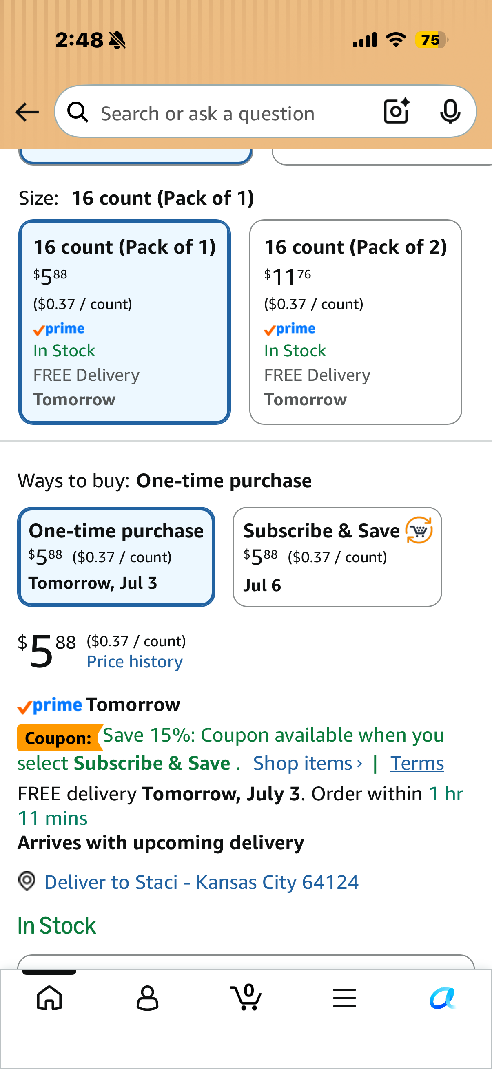Select 16 count (Pack of 1) option
Screen dimensions: 492x1069
124,322
